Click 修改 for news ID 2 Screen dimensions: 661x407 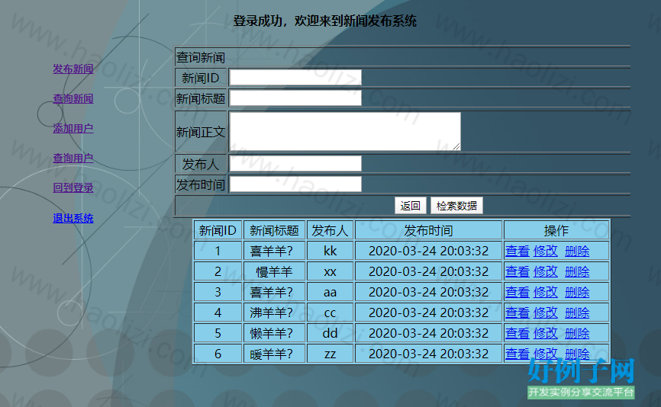[x=546, y=271]
